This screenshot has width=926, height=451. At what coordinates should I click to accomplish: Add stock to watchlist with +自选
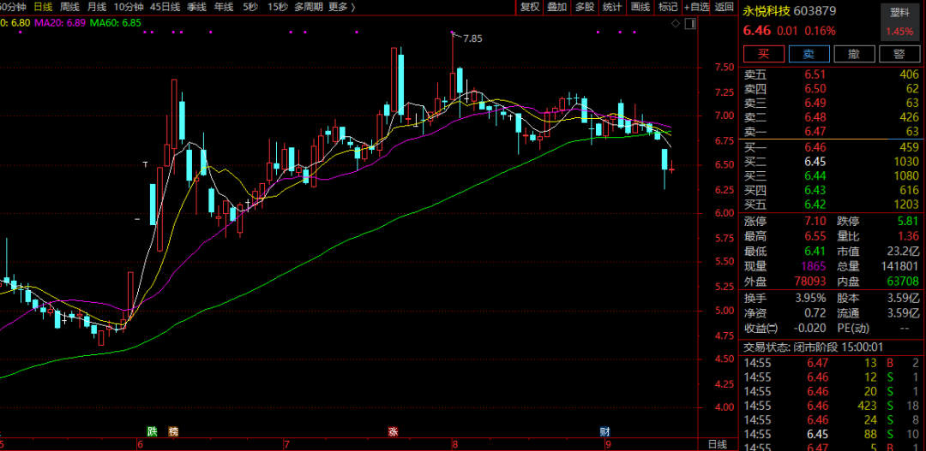point(695,7)
